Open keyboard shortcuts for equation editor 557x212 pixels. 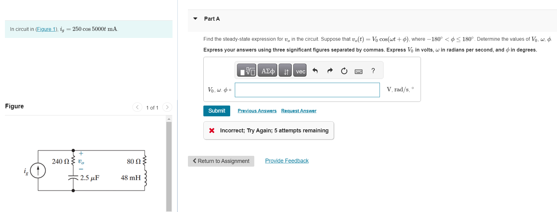pyautogui.click(x=358, y=70)
